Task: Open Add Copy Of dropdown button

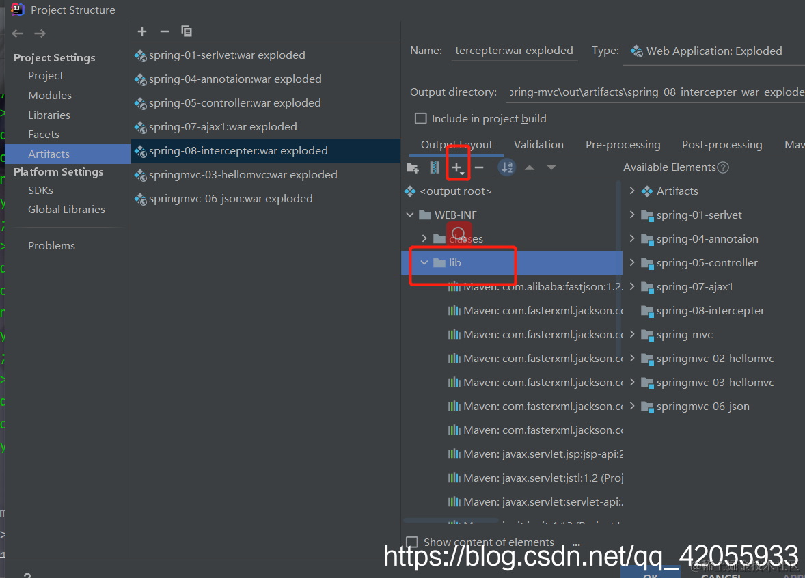Action: (457, 167)
